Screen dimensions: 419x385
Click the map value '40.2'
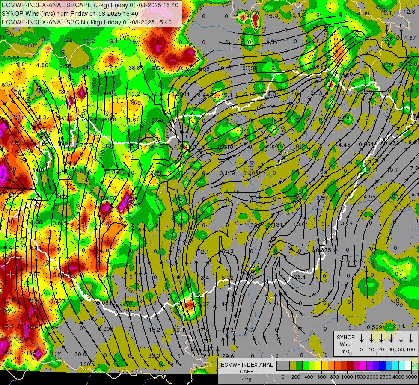(134, 94)
